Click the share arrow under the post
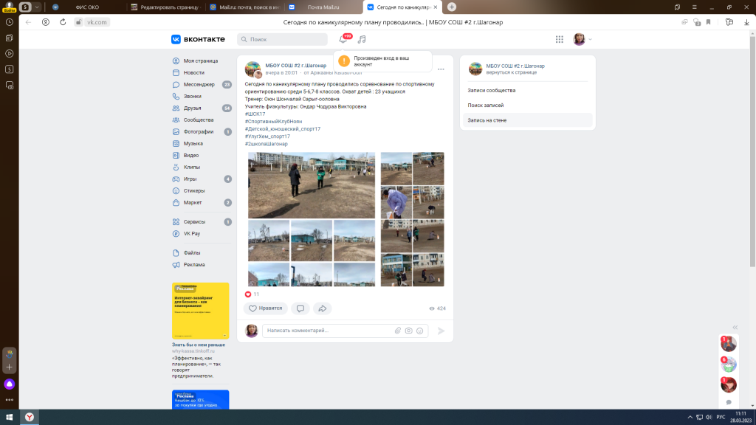 [x=322, y=308]
